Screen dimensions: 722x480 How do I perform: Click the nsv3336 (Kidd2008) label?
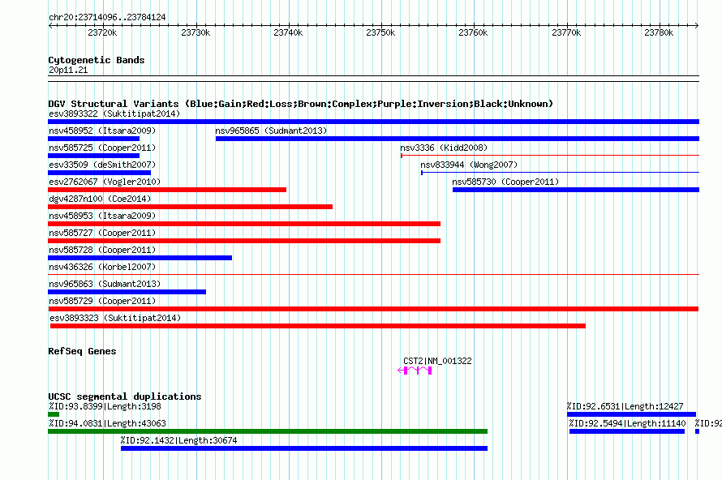444,148
